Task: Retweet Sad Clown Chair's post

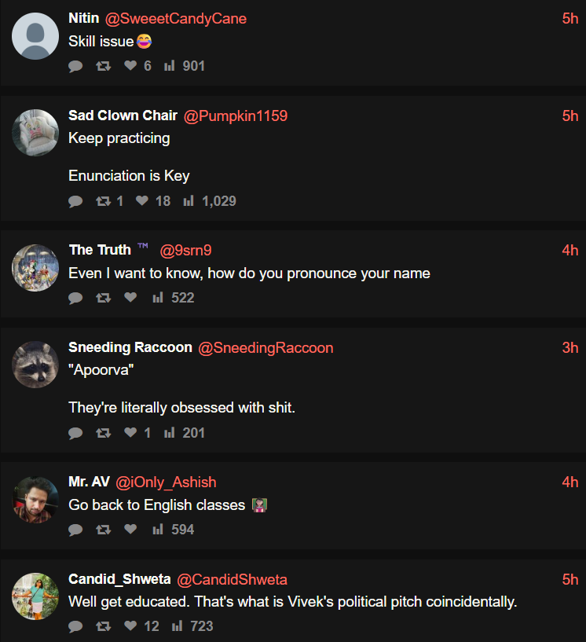Action: [x=103, y=201]
